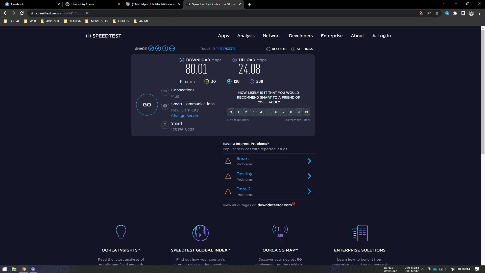Select rating 7 for recommendation
The image size is (485, 273).
click(x=284, y=112)
